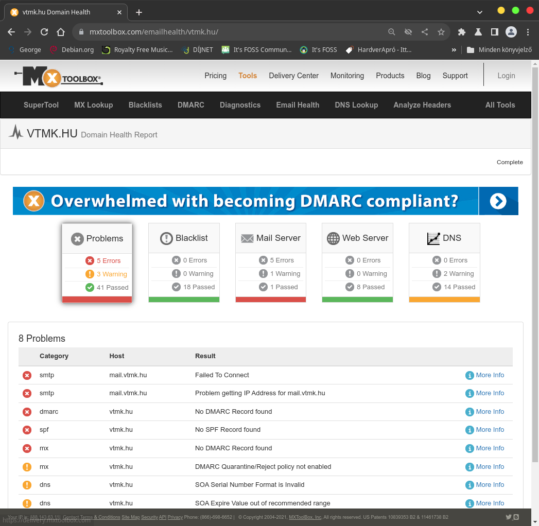Open the DNS summary card
This screenshot has height=526, width=539.
[444, 263]
